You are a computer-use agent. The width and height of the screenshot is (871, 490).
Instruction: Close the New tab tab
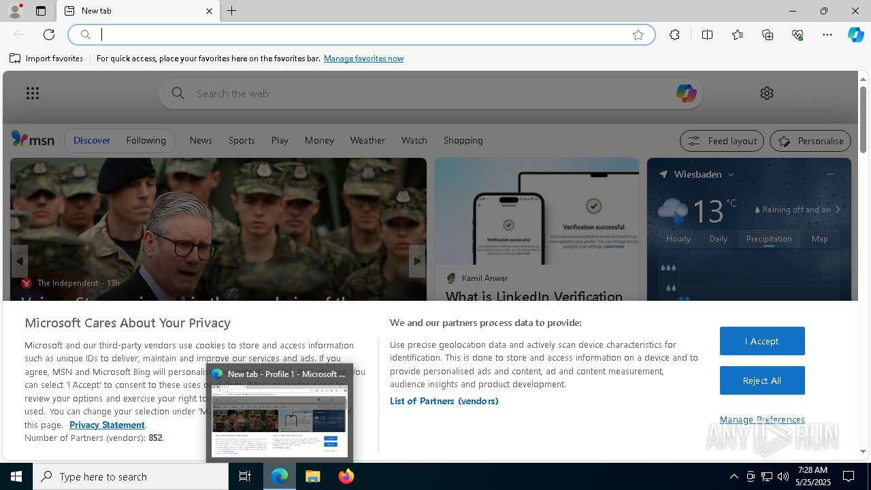coord(209,11)
